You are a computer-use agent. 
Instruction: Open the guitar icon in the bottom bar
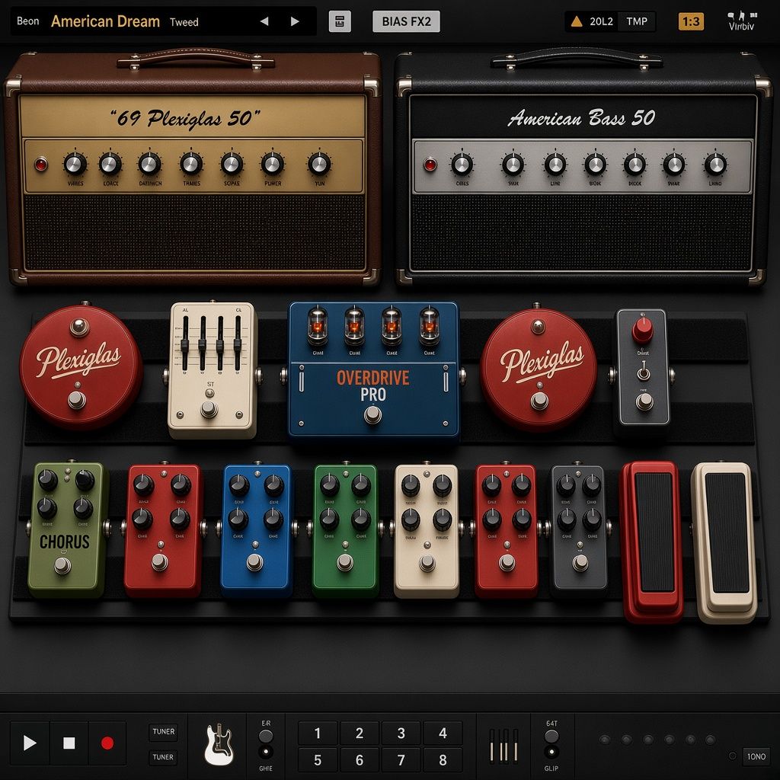(218, 743)
